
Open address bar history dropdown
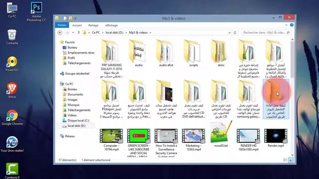click(x=229, y=32)
